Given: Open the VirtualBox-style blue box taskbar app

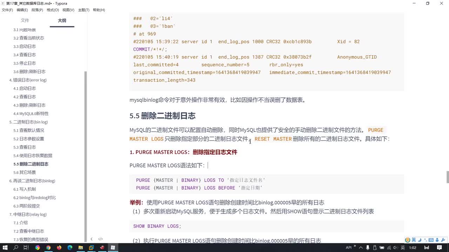Looking at the screenshot, I should pos(91,247).
